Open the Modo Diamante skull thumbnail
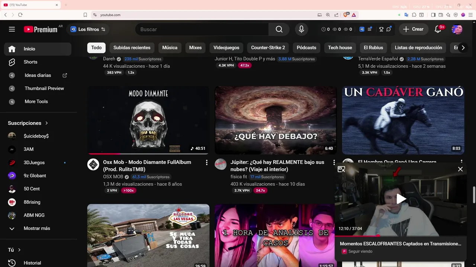476x267 pixels. 148,120
